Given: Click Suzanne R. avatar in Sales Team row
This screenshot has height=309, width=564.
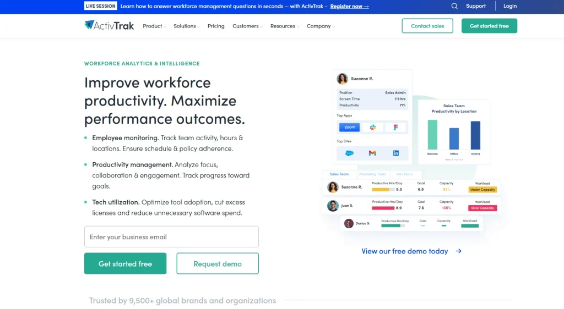Looking at the screenshot, I should click(x=333, y=187).
